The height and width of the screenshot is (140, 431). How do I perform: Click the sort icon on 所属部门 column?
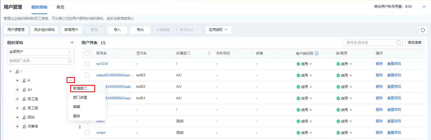(209, 53)
